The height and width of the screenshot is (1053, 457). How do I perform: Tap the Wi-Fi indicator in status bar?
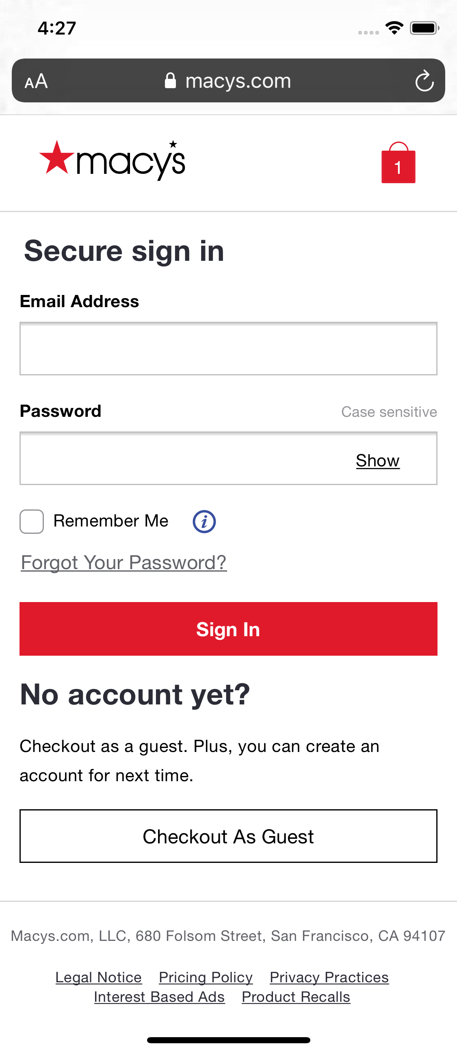[x=394, y=28]
